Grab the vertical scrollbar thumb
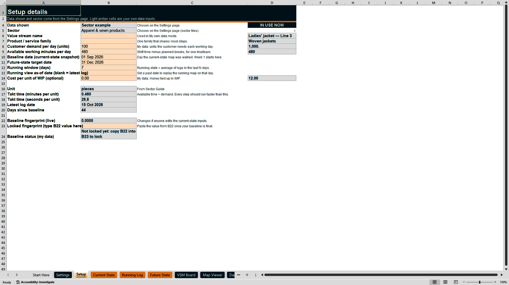The image size is (509, 285). tap(506, 135)
